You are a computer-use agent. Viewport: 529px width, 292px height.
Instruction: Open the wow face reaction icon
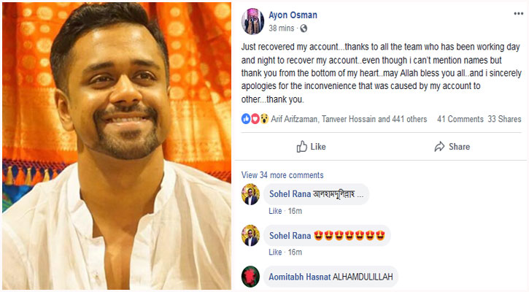point(264,119)
